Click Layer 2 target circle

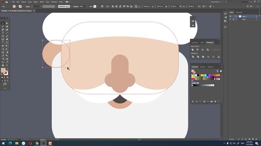(257, 16)
